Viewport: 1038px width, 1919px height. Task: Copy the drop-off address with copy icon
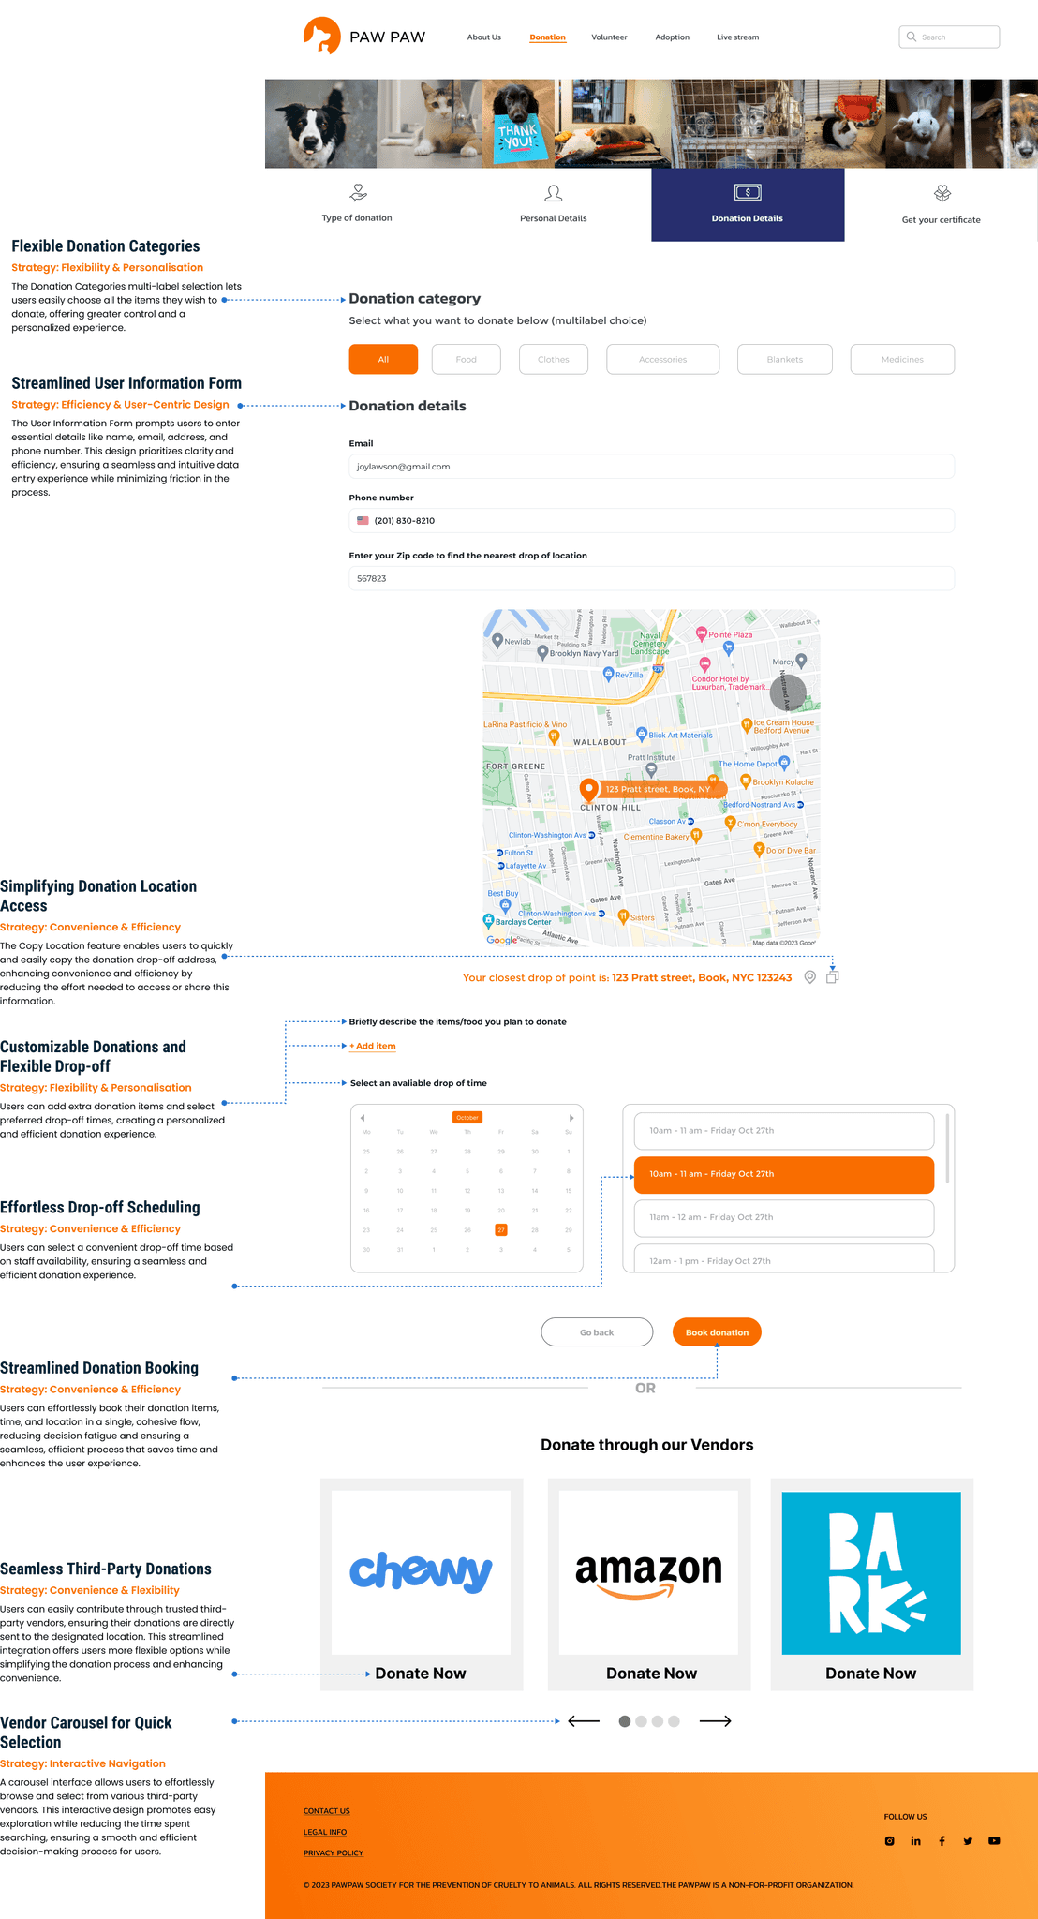pos(832,977)
